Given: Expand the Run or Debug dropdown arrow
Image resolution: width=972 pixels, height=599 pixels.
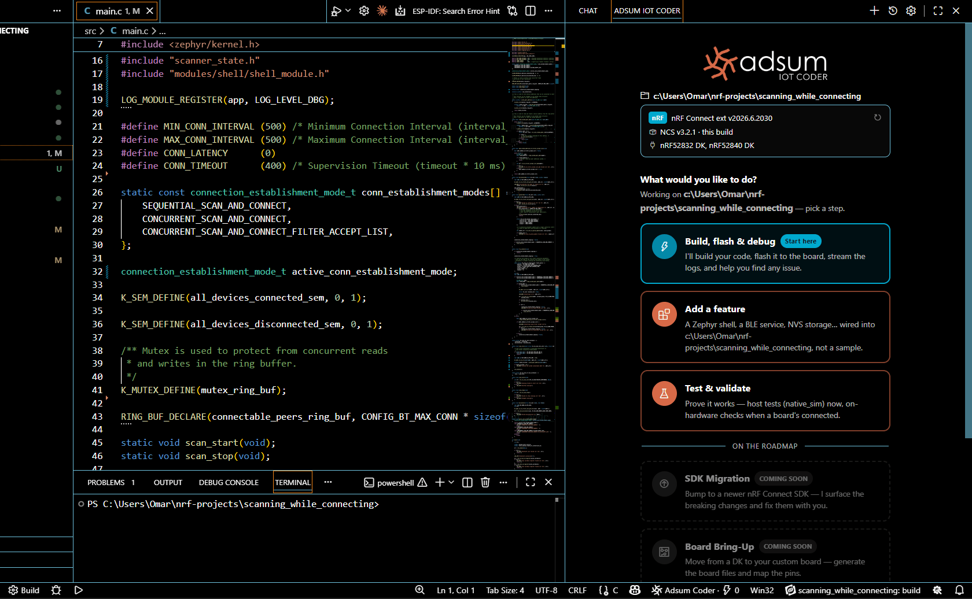Looking at the screenshot, I should click(x=348, y=11).
